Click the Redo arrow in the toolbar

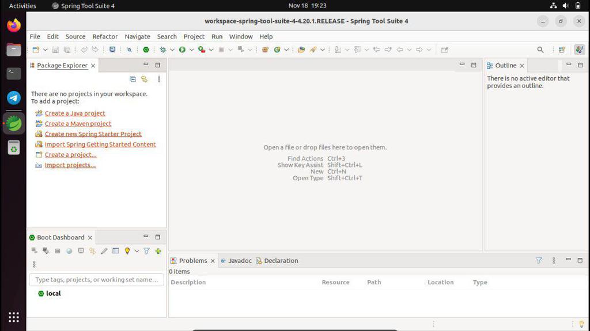click(95, 50)
